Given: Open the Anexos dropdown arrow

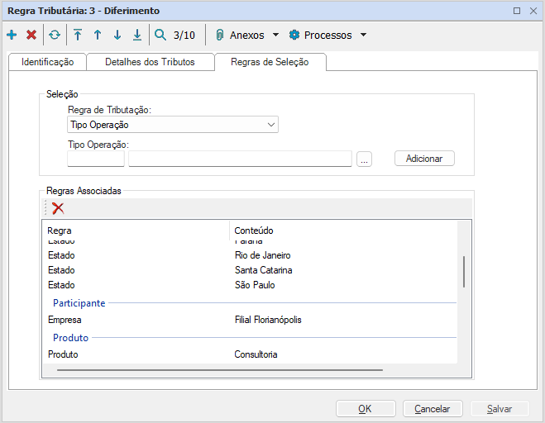Looking at the screenshot, I should pyautogui.click(x=275, y=36).
